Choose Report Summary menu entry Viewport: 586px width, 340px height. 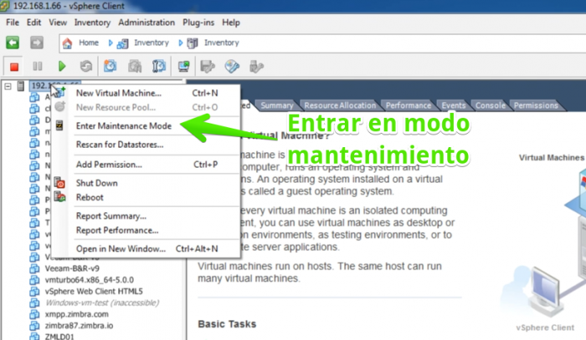tap(146, 216)
